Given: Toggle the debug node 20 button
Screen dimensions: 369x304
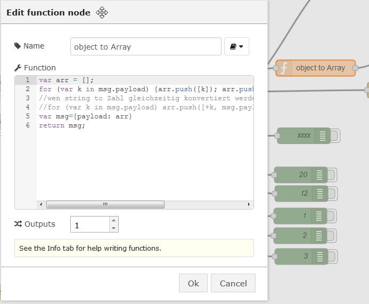Looking at the screenshot, I should [x=332, y=175].
